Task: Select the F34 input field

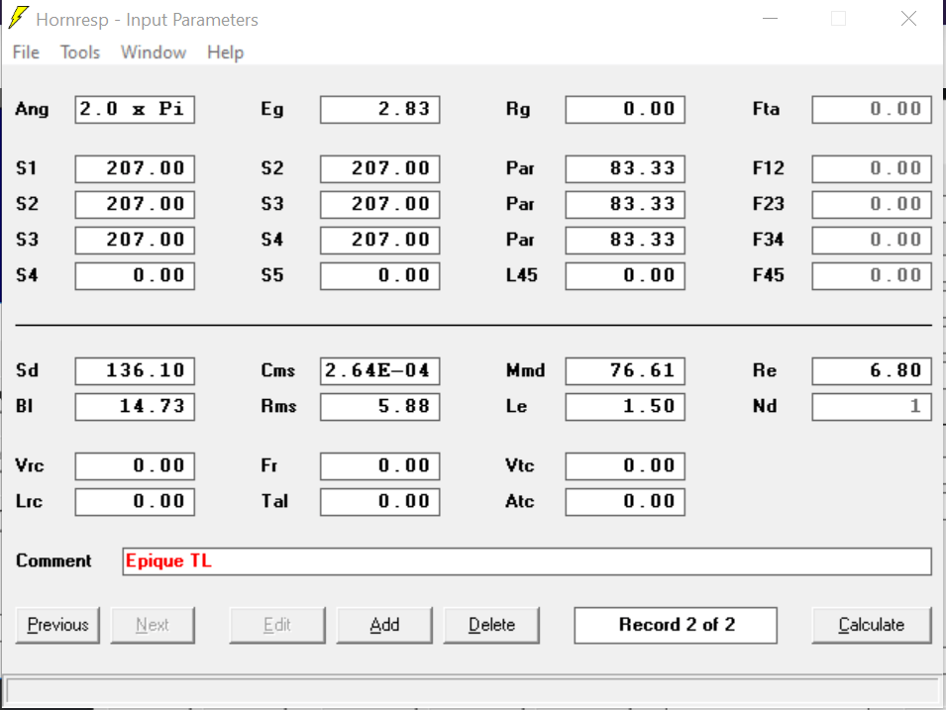Action: click(872, 240)
